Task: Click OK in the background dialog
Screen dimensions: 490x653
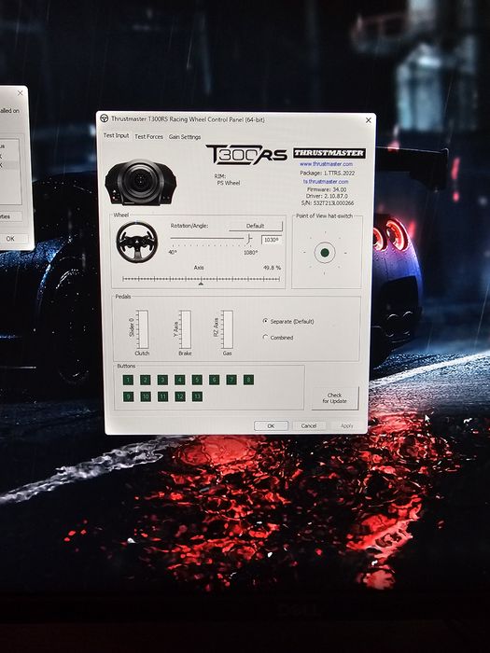Action: (10, 239)
